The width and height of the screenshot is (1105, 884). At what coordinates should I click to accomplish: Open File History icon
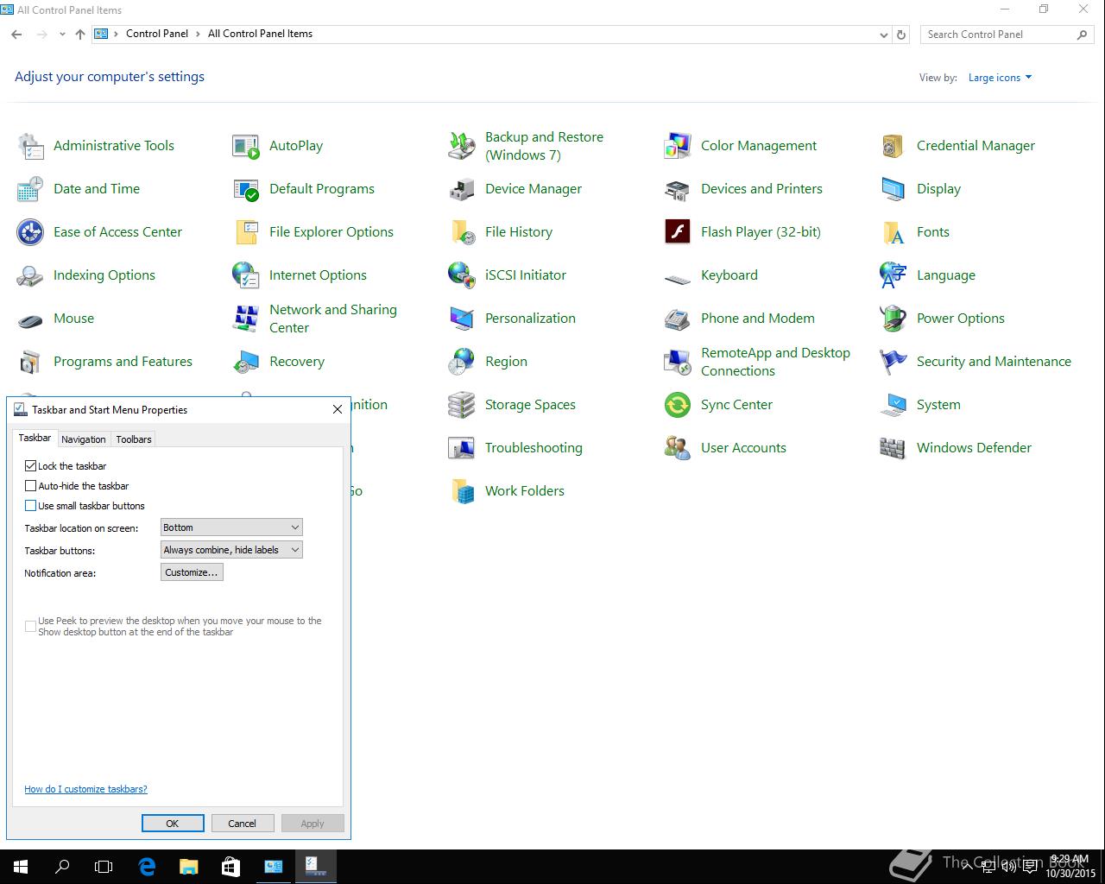point(462,232)
